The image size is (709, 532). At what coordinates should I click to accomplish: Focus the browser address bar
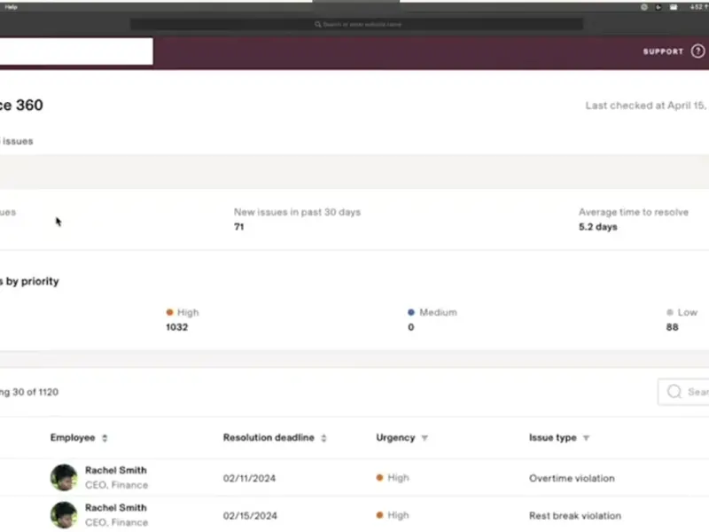click(357, 24)
